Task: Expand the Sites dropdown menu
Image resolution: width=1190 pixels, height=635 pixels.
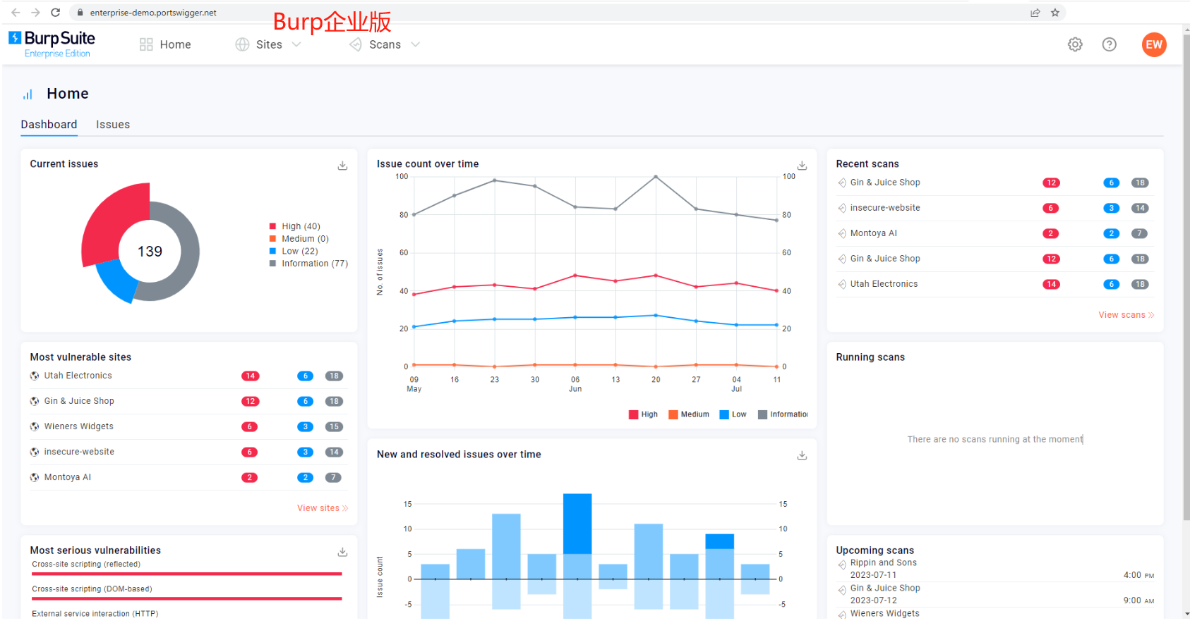Action: (269, 44)
